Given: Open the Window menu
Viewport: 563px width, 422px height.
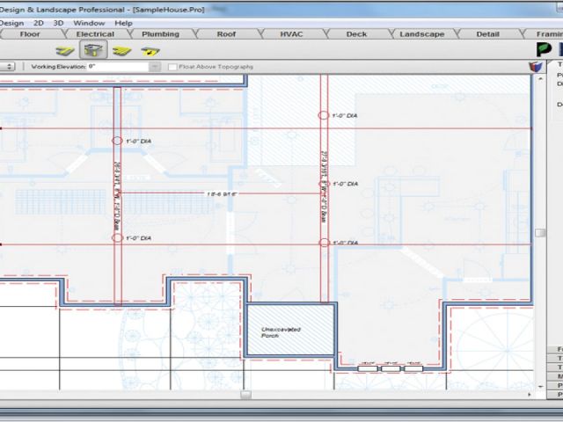Looking at the screenshot, I should 88,22.
